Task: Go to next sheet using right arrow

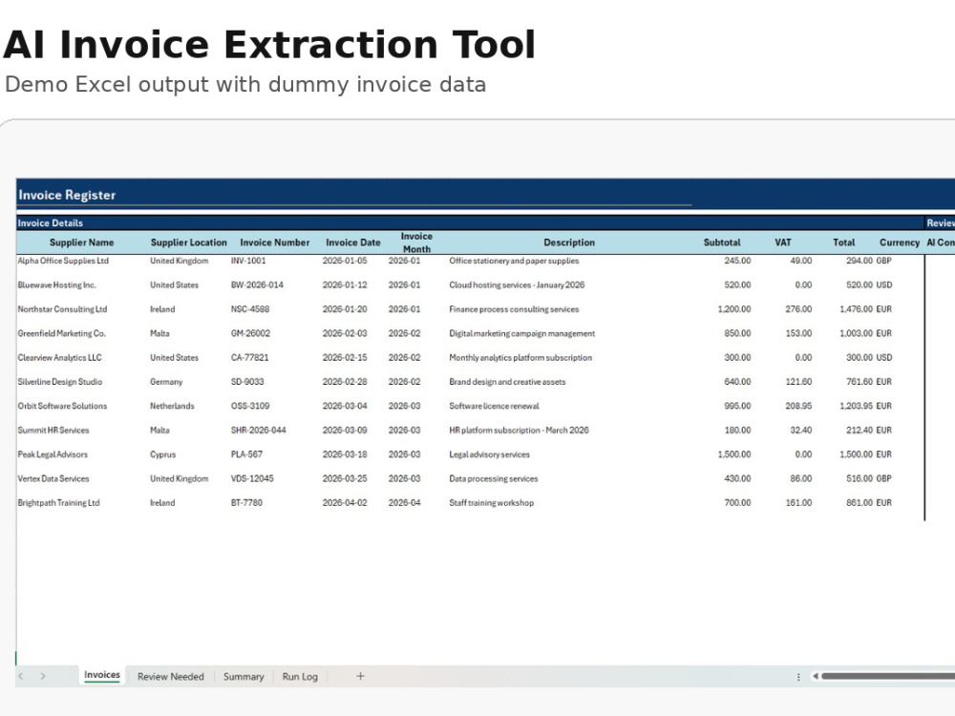Action: click(43, 676)
